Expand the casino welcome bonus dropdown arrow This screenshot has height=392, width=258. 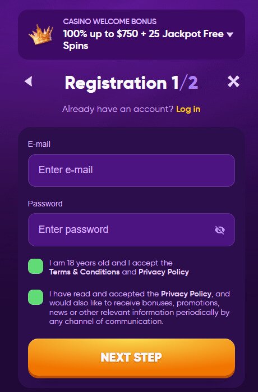[230, 34]
